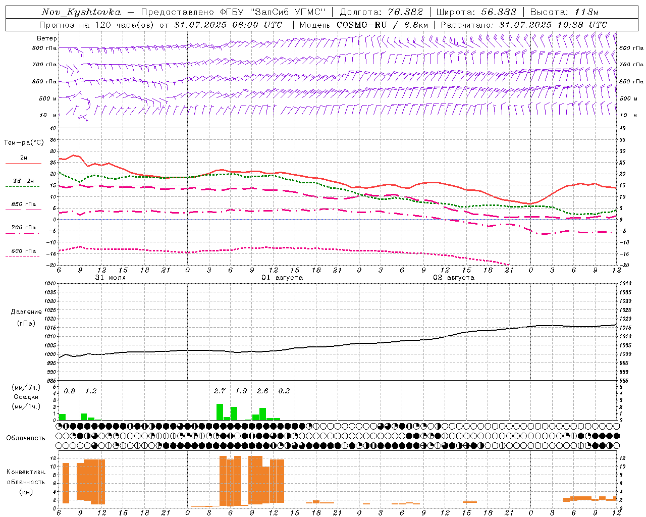The height and width of the screenshot is (517, 646).
Task: Click the tallest green bar under 2.7
Action: tap(220, 412)
